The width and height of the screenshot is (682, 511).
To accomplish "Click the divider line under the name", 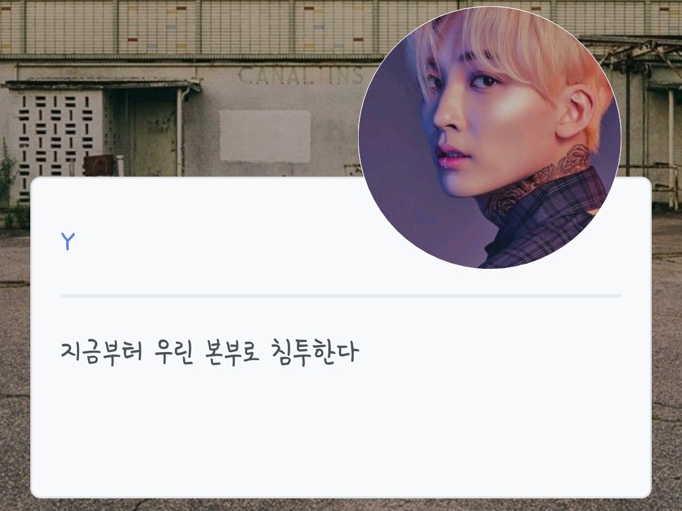I will point(340,296).
